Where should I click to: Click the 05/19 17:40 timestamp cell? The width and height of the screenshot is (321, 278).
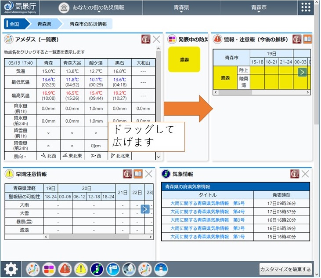click(x=21, y=63)
